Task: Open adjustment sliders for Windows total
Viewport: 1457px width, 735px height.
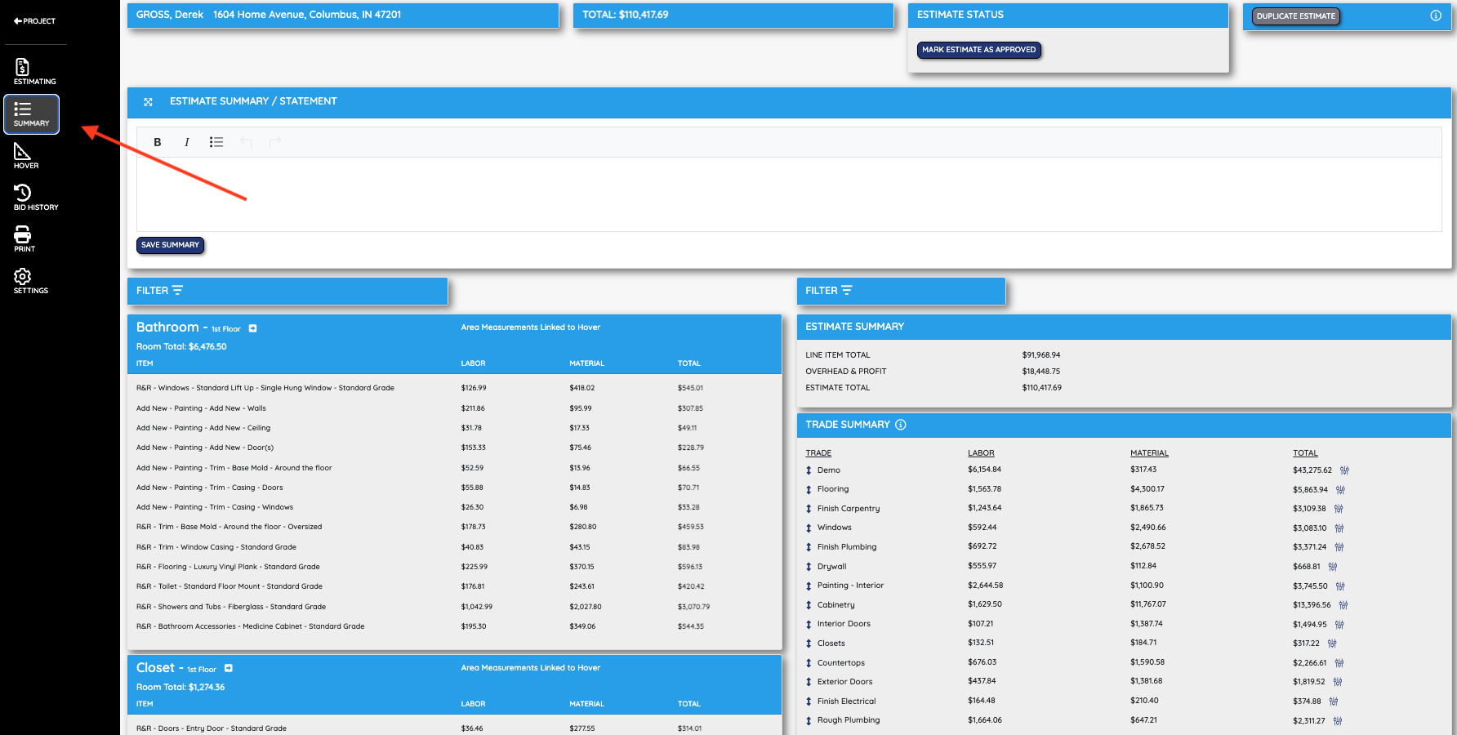Action: 1339,528
